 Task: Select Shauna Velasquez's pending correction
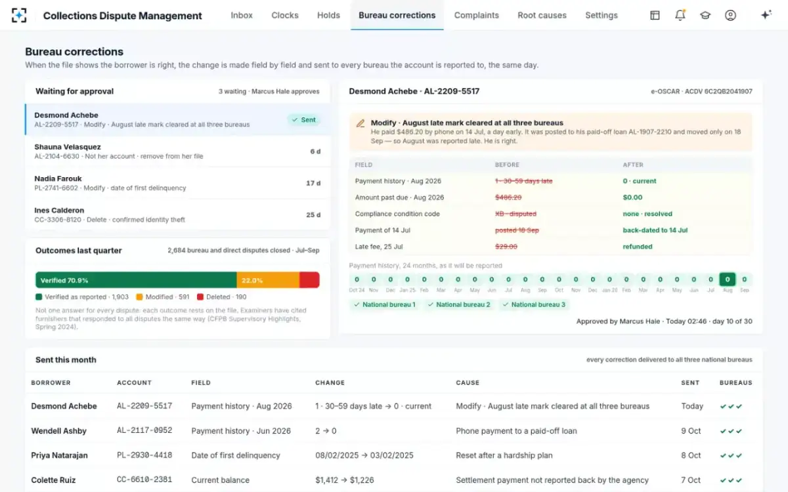tap(177, 152)
